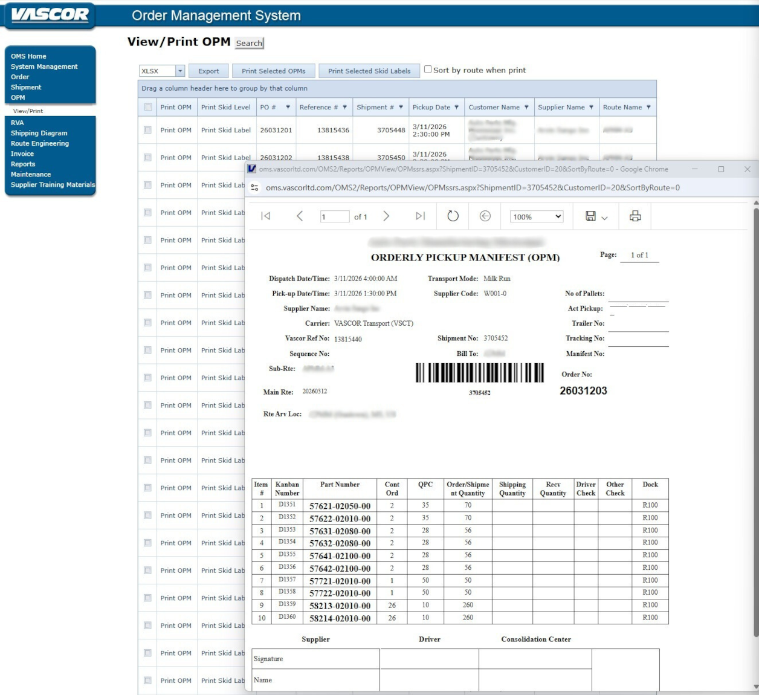Click the current page number field
Image resolution: width=759 pixels, height=695 pixels.
pos(334,217)
